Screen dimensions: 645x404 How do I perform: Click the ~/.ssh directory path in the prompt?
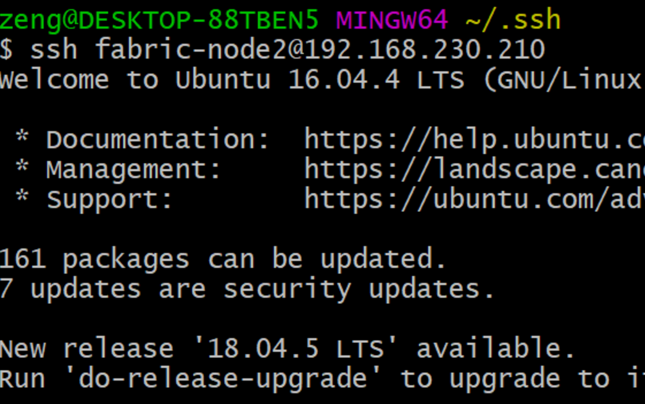coord(513,20)
